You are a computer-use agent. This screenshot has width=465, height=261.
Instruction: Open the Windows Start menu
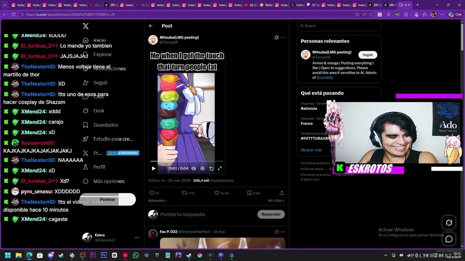point(8,256)
